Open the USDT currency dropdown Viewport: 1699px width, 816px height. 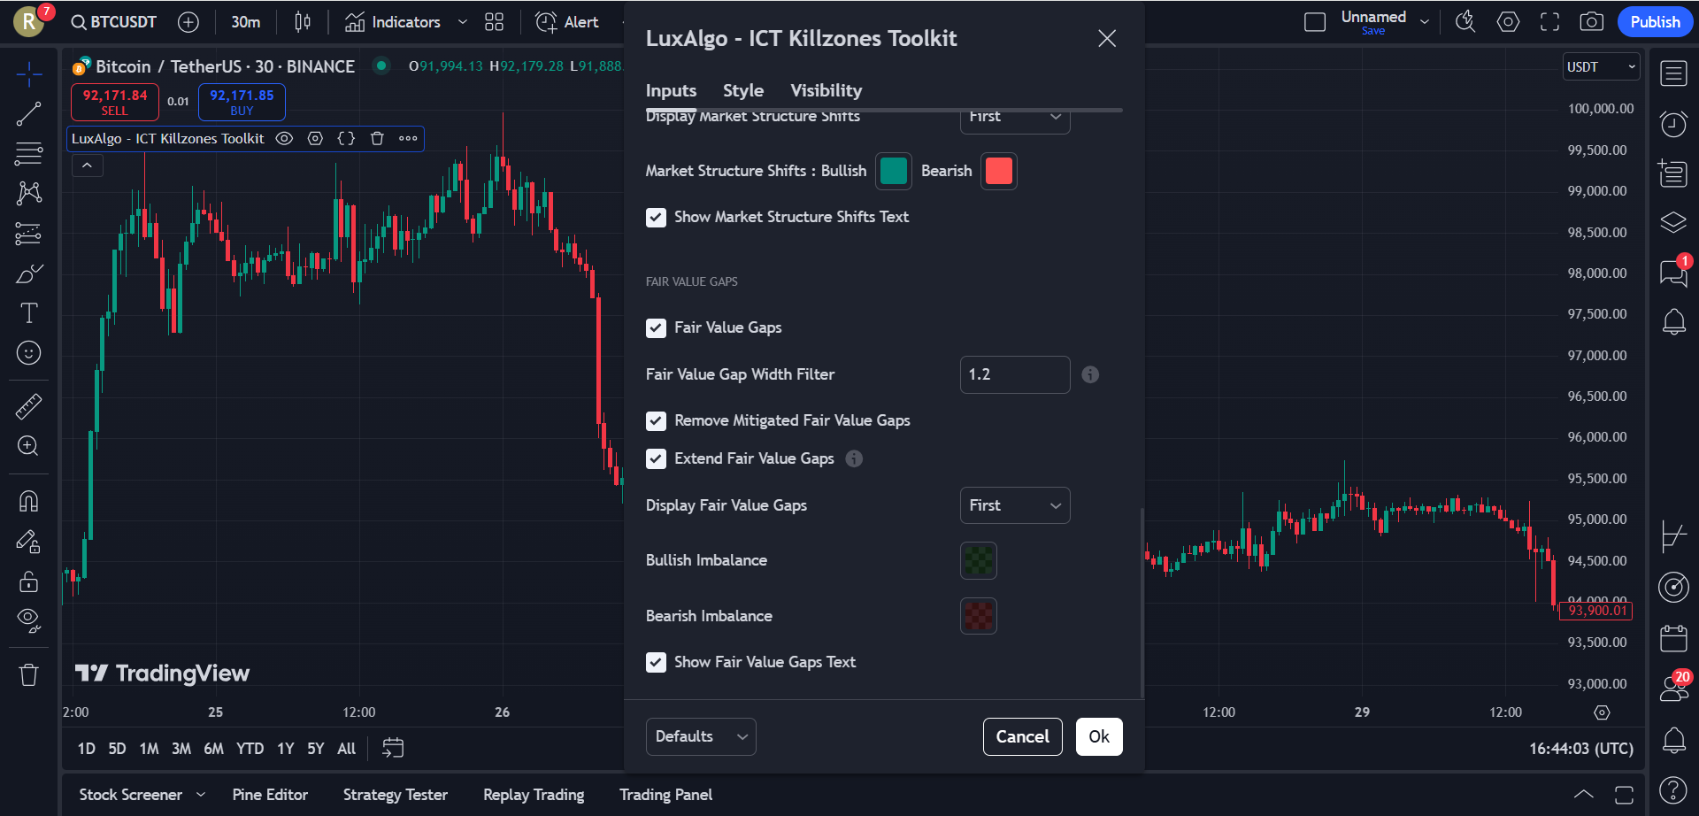1602,67
